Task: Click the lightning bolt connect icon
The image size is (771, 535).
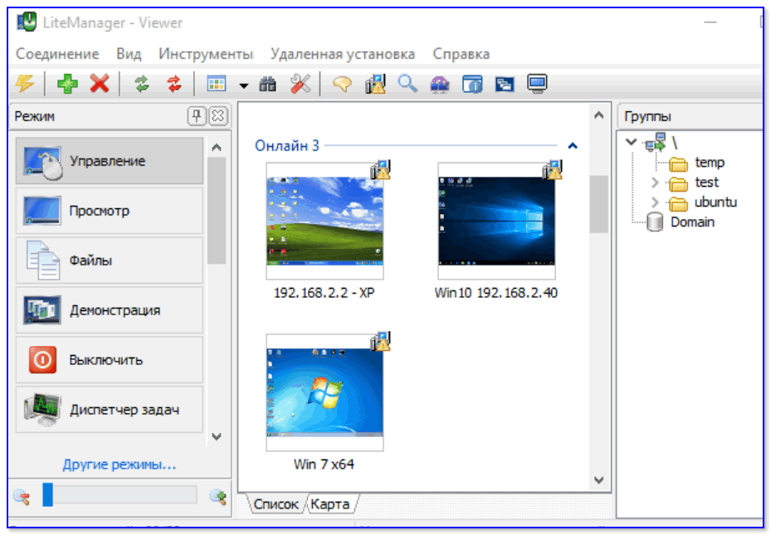Action: [25, 84]
